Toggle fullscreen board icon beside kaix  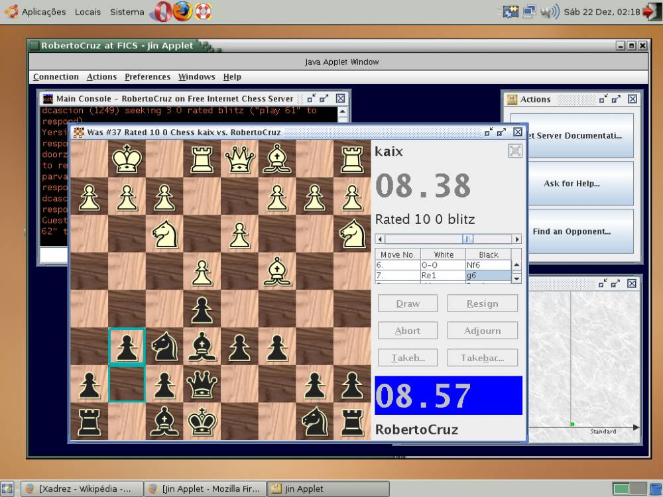pos(514,151)
